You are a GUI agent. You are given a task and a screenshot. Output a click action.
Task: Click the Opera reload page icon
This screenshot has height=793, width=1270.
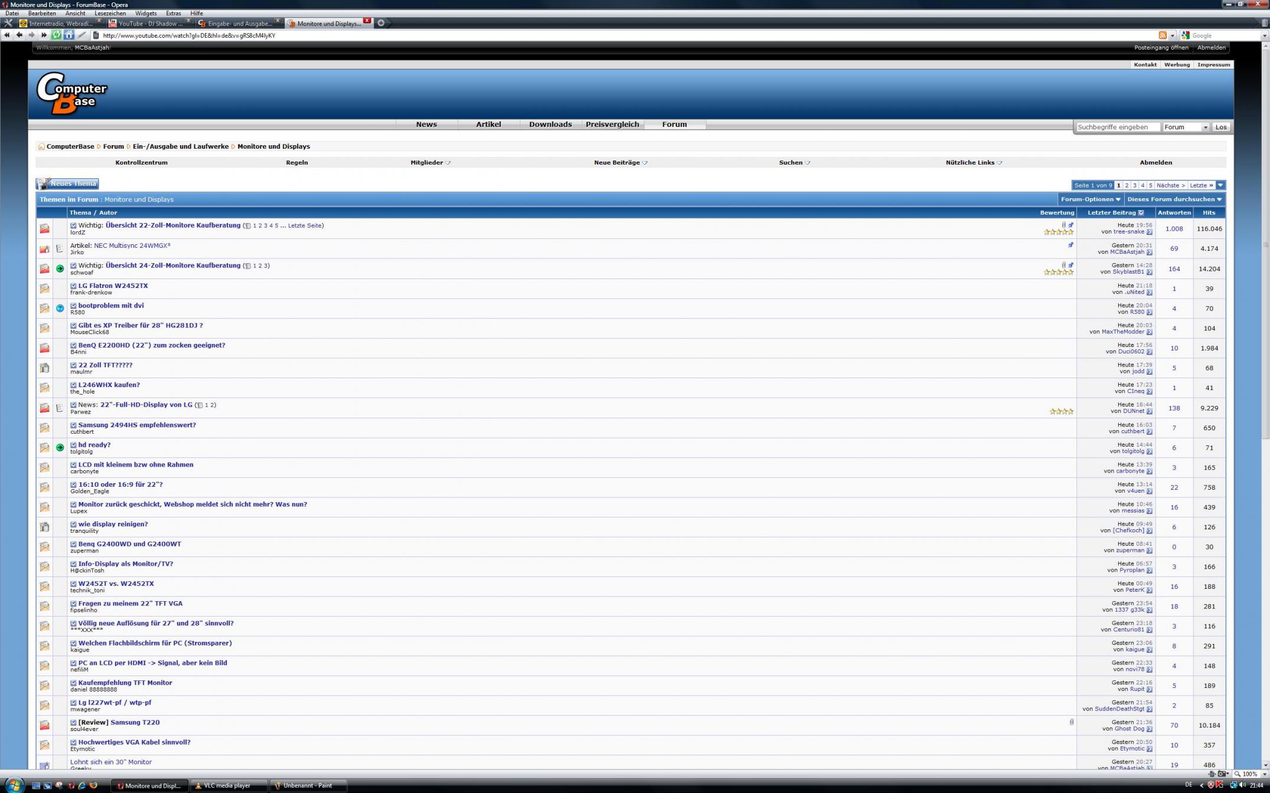pos(56,35)
